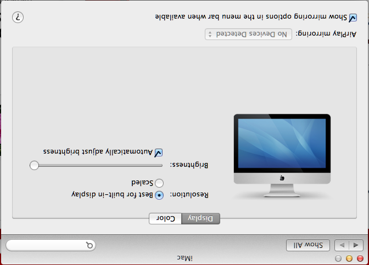Focus the preferences search field
Image resolution: width=369 pixels, height=265 pixels.
51,245
